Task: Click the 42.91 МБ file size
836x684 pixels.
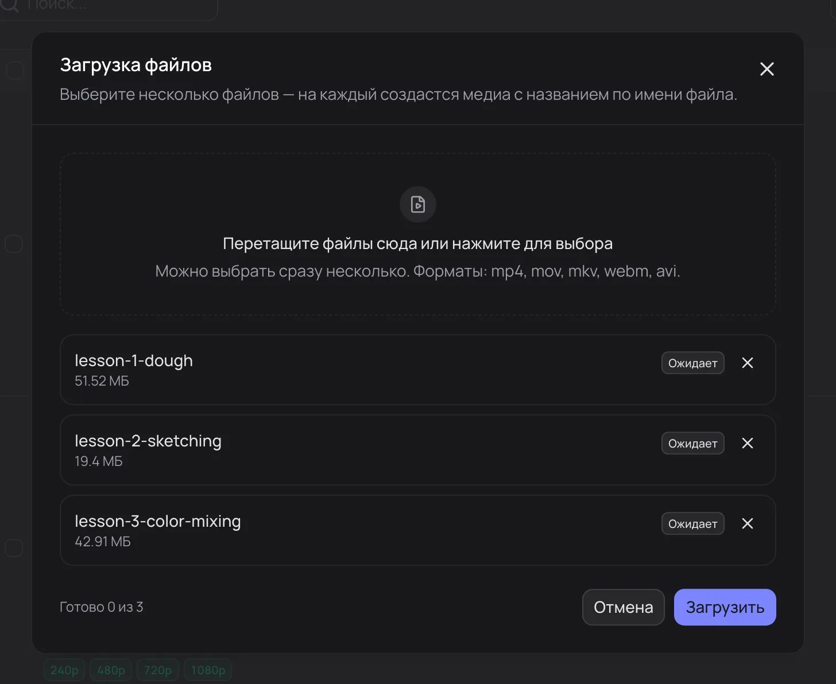Action: point(103,542)
